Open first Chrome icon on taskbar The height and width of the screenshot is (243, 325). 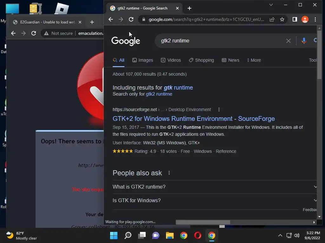click(x=184, y=235)
